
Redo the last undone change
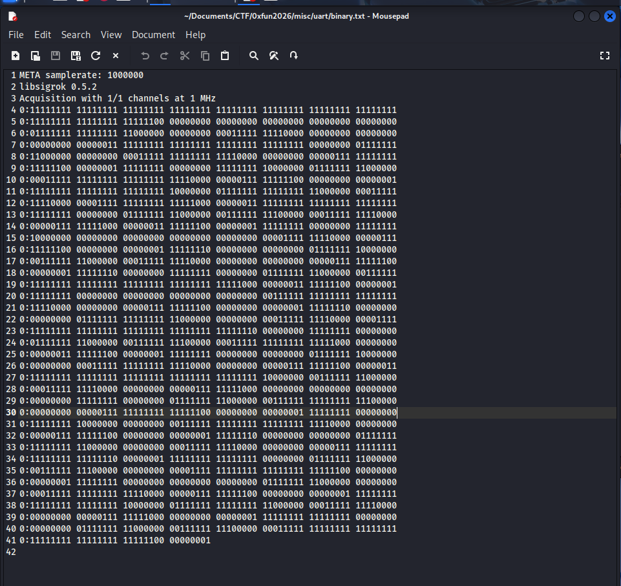tap(164, 56)
